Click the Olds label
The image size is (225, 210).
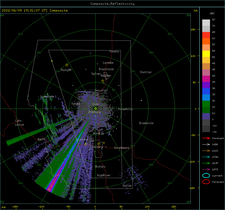point(95,104)
